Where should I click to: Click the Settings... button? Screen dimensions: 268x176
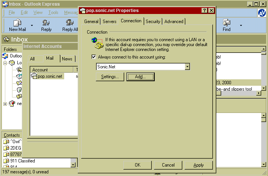(x=110, y=77)
